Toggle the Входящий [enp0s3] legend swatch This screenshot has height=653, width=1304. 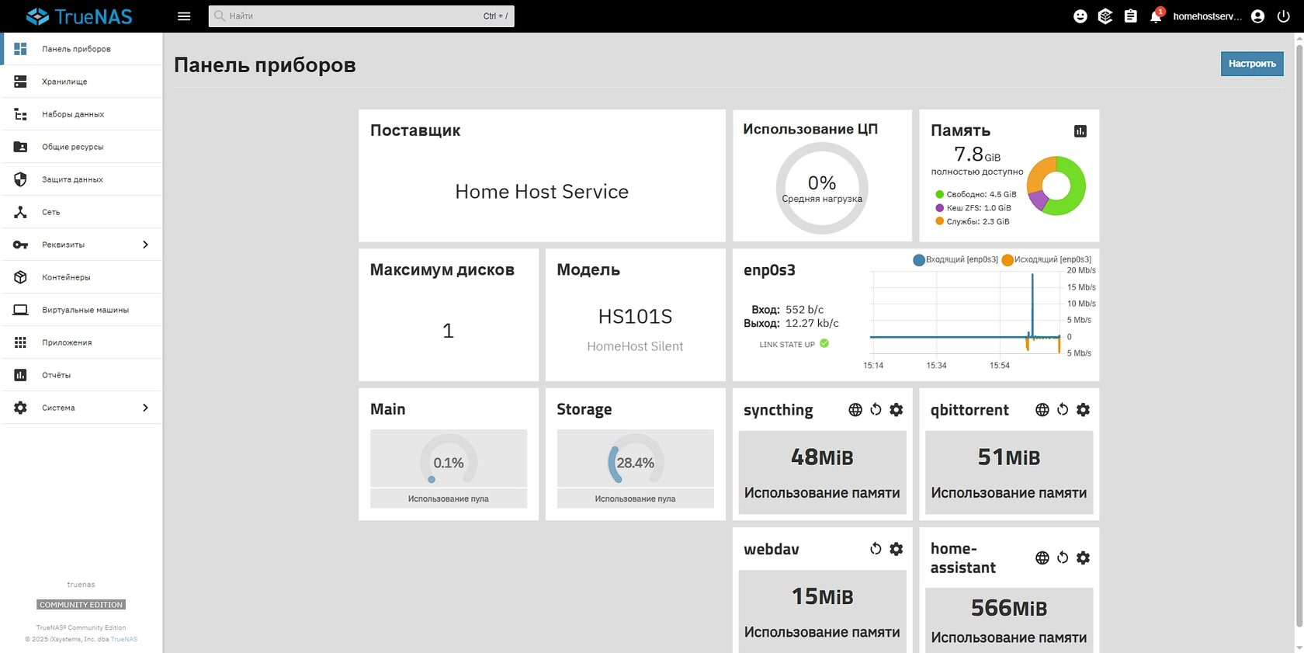click(x=919, y=260)
